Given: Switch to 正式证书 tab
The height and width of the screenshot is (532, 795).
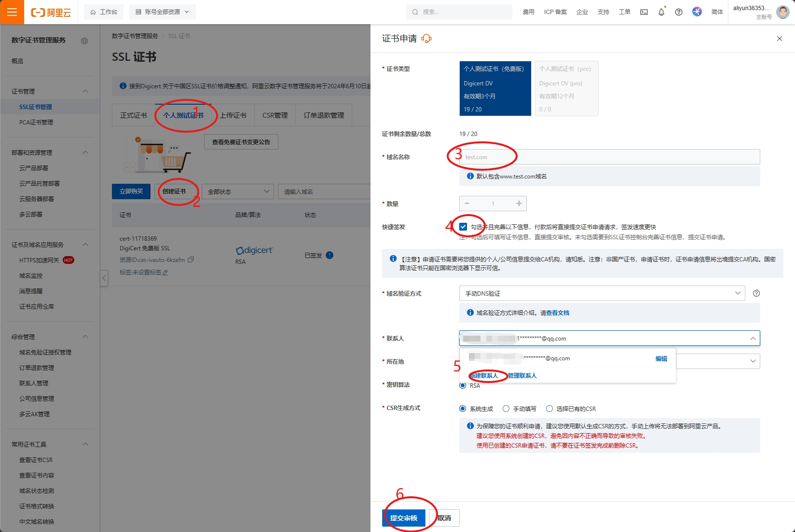Looking at the screenshot, I should [x=134, y=115].
